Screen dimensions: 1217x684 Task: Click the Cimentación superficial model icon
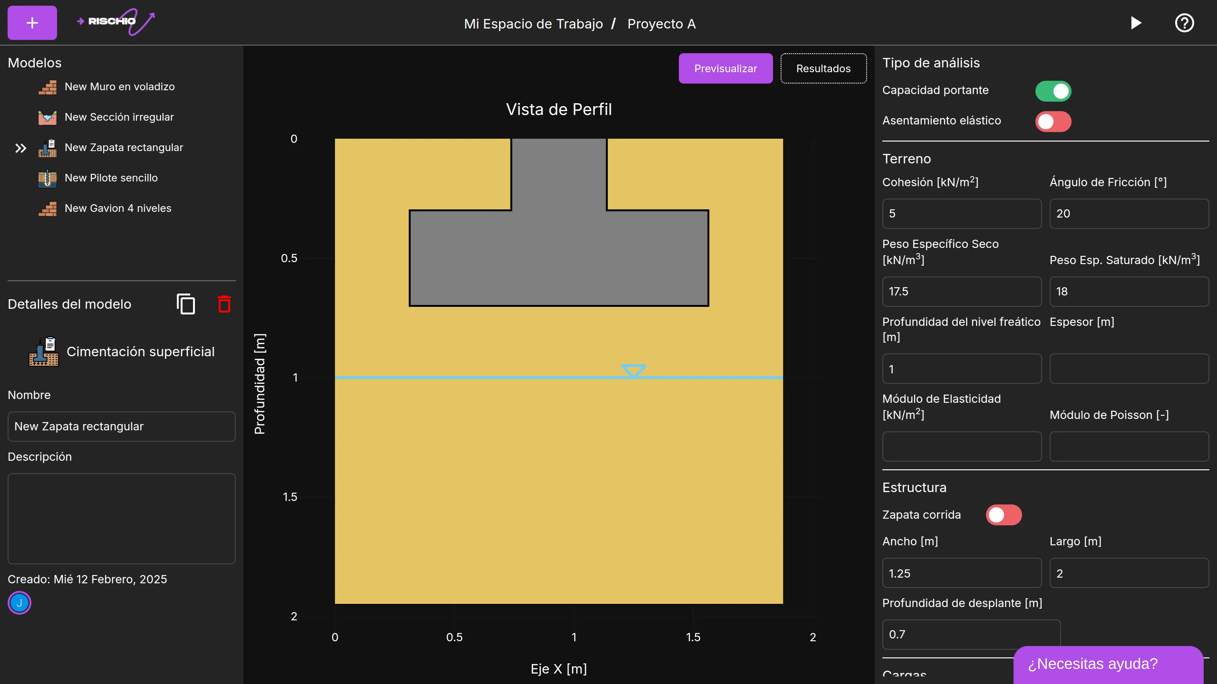pos(43,351)
